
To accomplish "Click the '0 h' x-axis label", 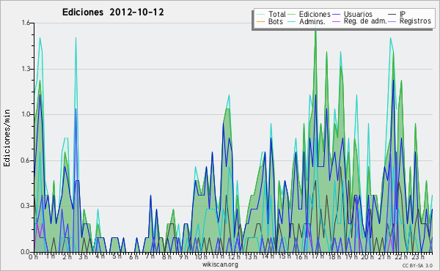I will [x=34, y=256].
